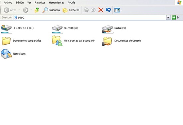Open the Ver menu
Screen dimensions: 183x125
(x=29, y=3)
